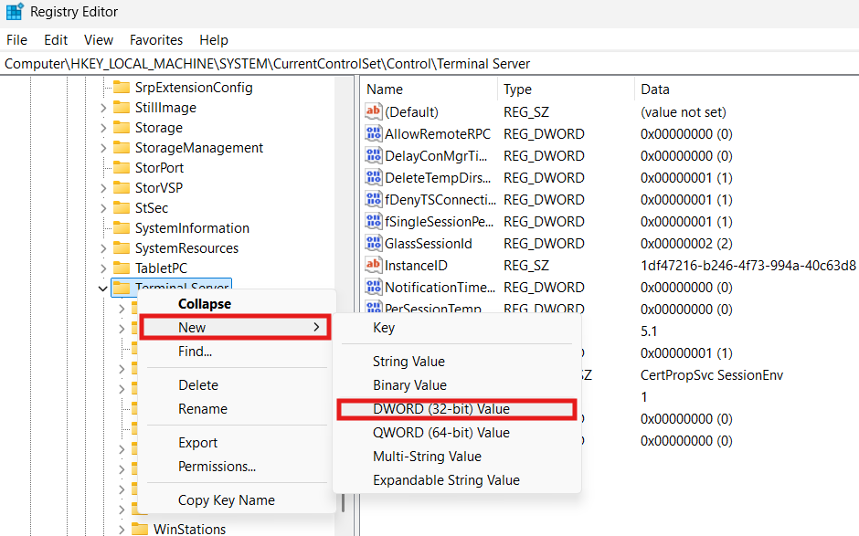Expand the StorPort key

tap(103, 167)
